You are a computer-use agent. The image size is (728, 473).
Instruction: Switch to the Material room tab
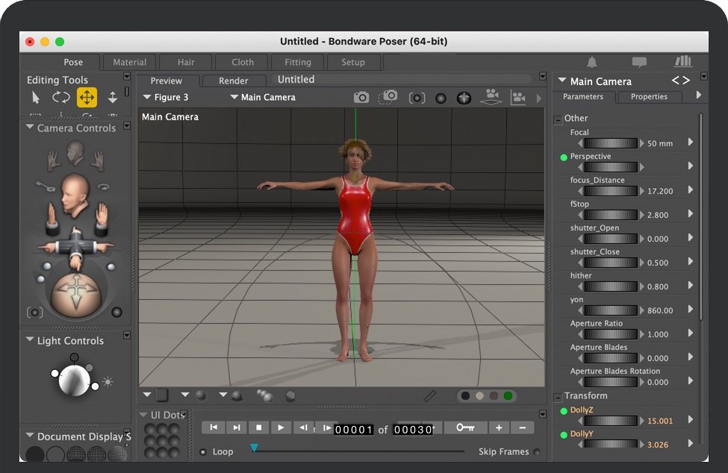pyautogui.click(x=129, y=62)
